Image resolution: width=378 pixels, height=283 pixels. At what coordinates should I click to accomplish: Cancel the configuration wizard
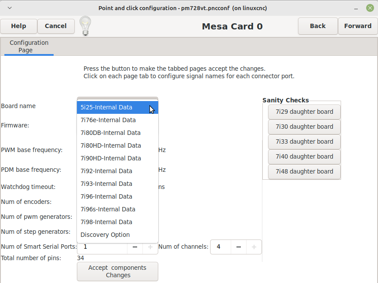pyautogui.click(x=56, y=26)
